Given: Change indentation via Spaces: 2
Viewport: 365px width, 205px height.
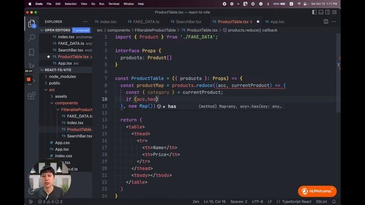Looking at the screenshot, I should [238, 202].
